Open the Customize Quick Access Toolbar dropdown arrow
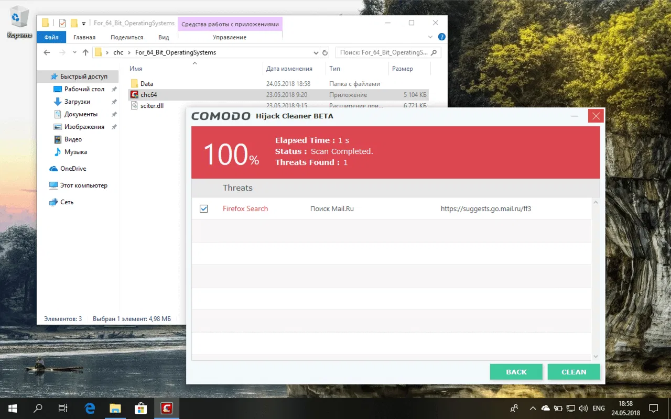671x419 pixels. point(84,24)
